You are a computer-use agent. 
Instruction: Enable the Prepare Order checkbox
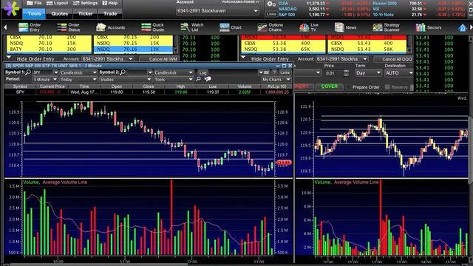click(349, 87)
